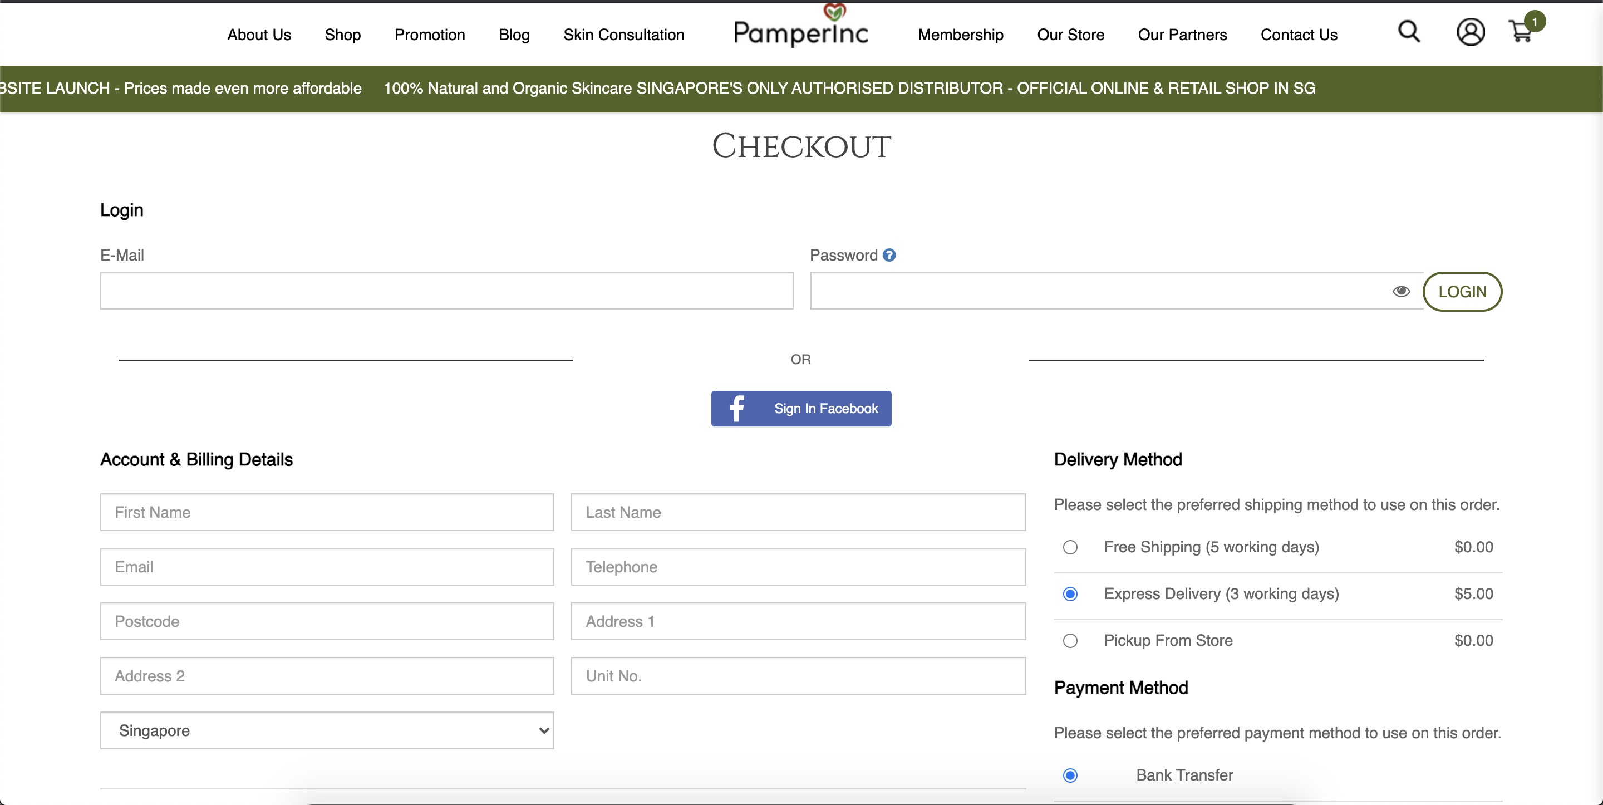Click the PamperInc logo
Image resolution: width=1603 pixels, height=805 pixels.
801,26
